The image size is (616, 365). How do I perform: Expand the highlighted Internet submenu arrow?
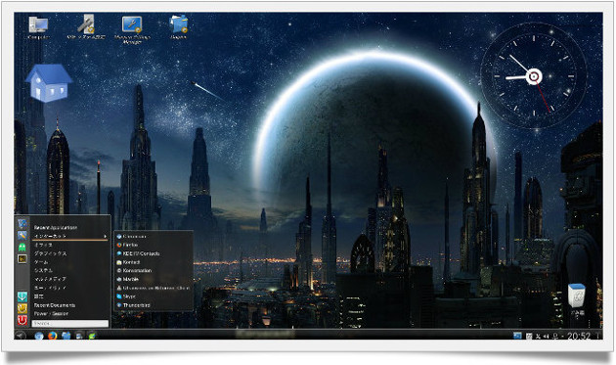(x=106, y=237)
